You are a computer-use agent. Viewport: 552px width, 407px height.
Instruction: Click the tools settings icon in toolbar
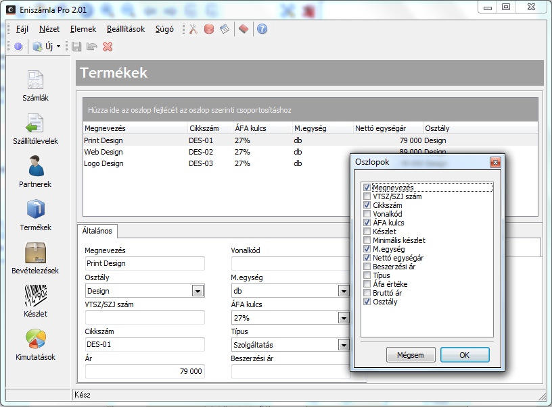193,29
